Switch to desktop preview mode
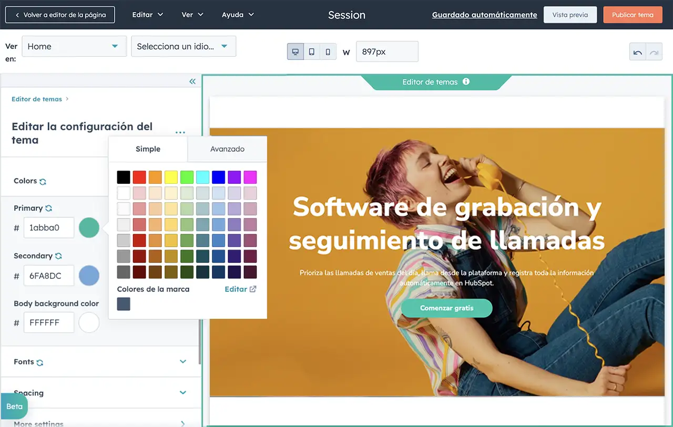Screen dimensions: 673x427 [x=295, y=52]
